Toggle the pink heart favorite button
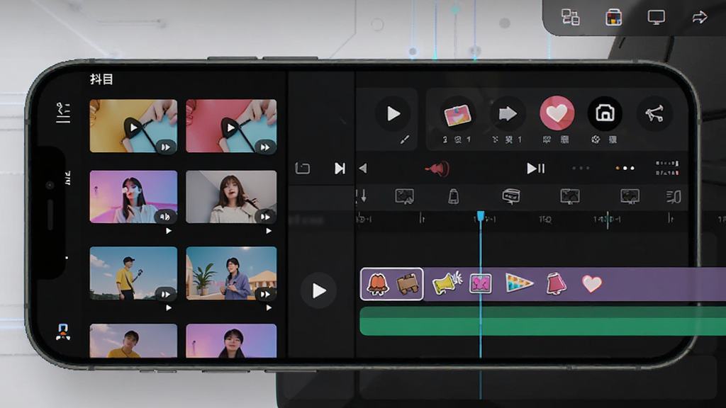Image resolution: width=726 pixels, height=408 pixels. point(557,113)
